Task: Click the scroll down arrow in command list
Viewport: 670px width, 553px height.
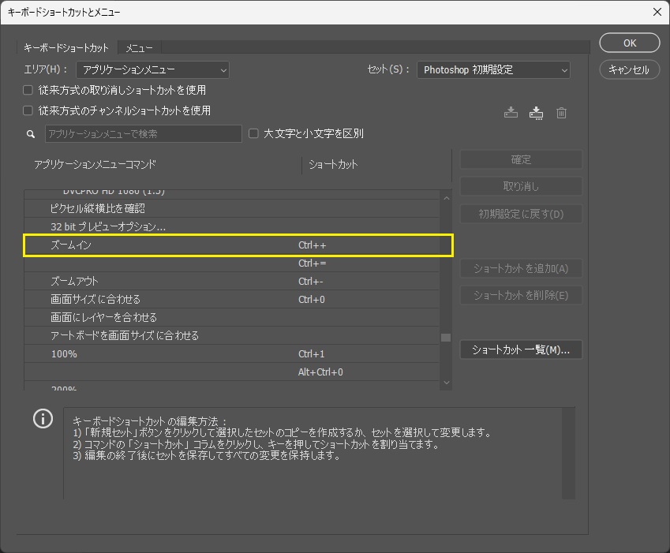Action: [447, 383]
